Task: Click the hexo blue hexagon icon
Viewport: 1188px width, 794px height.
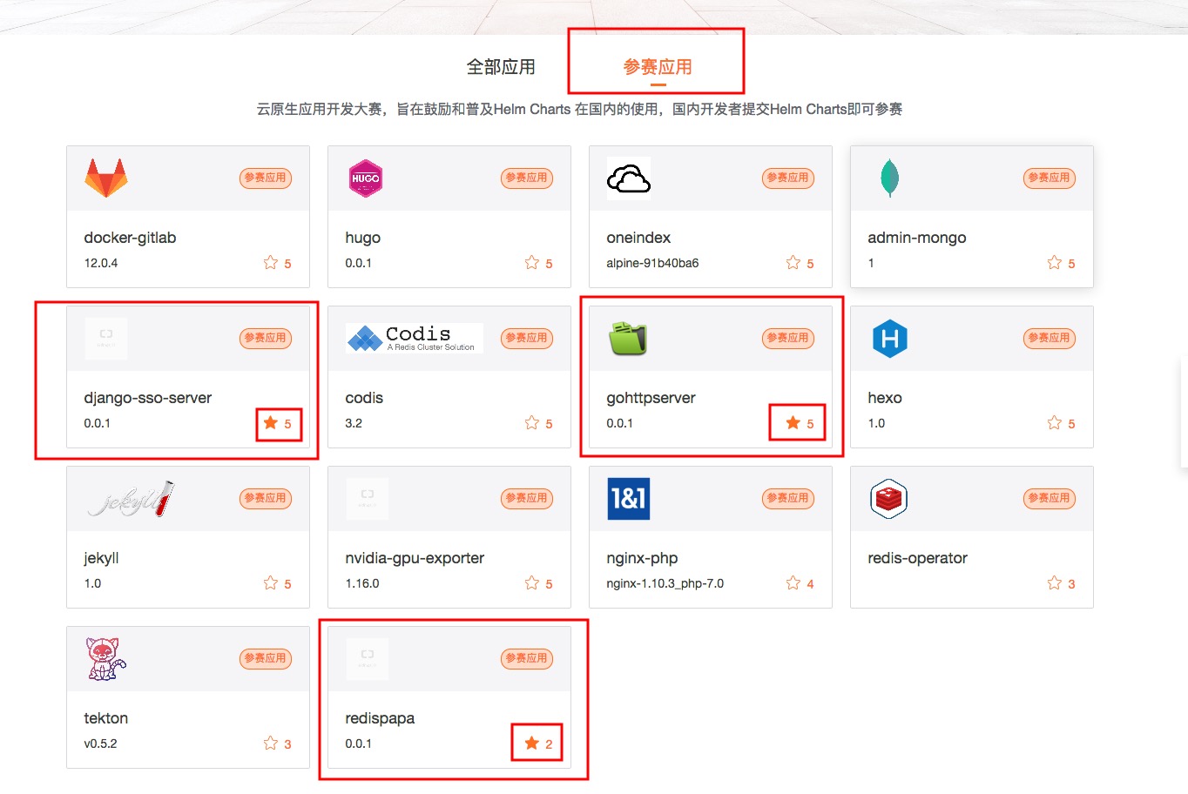Action: pyautogui.click(x=889, y=339)
